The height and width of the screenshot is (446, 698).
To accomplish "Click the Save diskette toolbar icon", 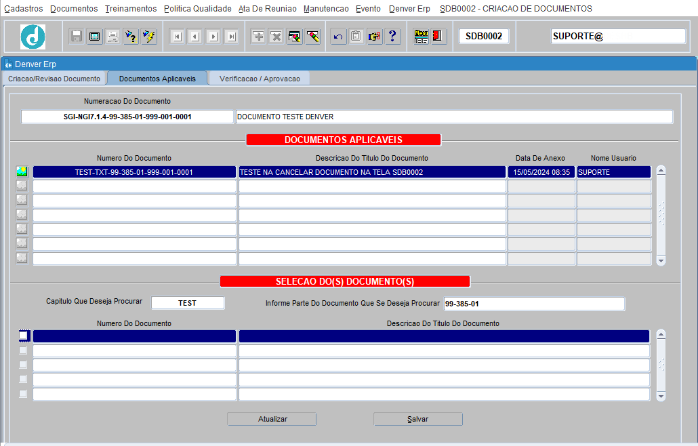I will pos(76,36).
